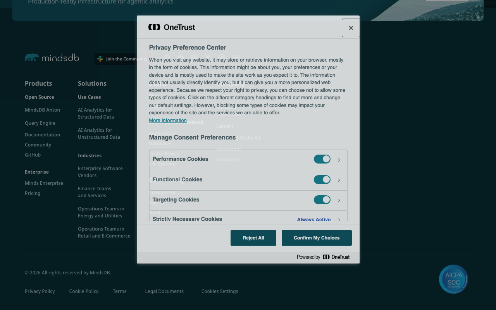496x310 pixels.
Task: Open the Privacy Policy footer link
Action: tap(40, 291)
